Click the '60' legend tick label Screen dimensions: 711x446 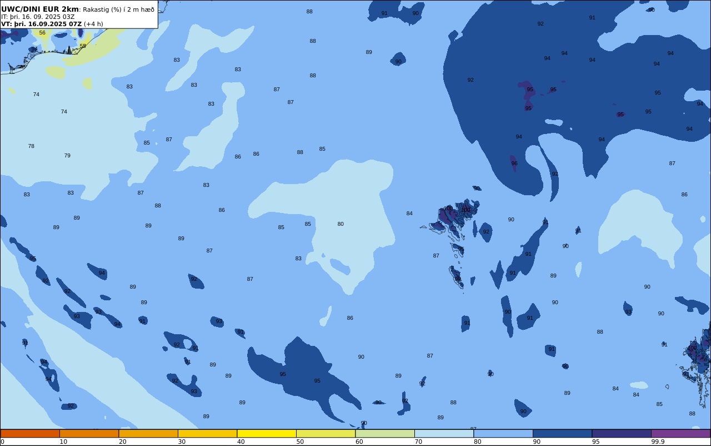click(359, 442)
